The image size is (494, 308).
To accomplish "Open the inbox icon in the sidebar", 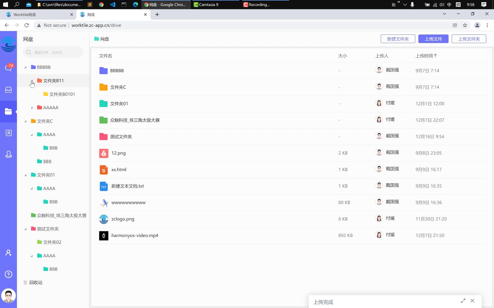I will click(9, 90).
